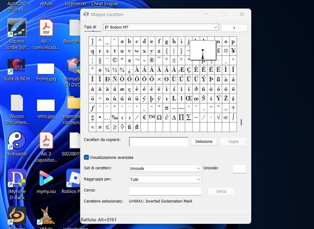Select the Omega character in the grid
Image resolution: width=314 pixels, height=229 pixels.
click(159, 117)
